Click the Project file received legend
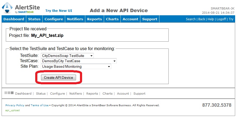The image size is (237, 117). [28, 29]
